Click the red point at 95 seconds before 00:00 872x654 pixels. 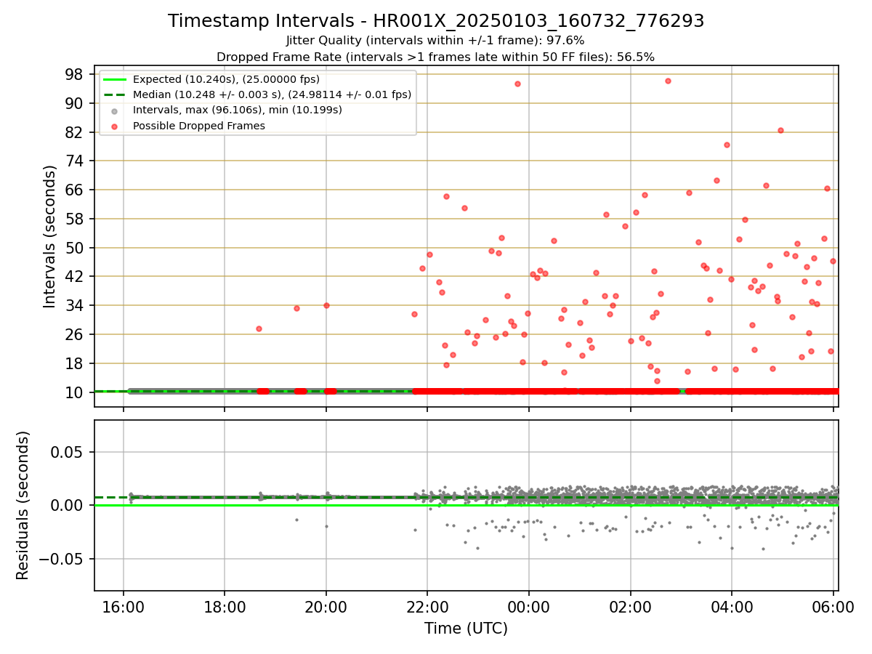tap(517, 84)
